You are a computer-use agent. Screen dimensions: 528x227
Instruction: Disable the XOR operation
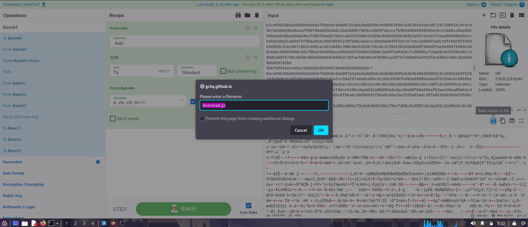pyautogui.click(x=248, y=57)
